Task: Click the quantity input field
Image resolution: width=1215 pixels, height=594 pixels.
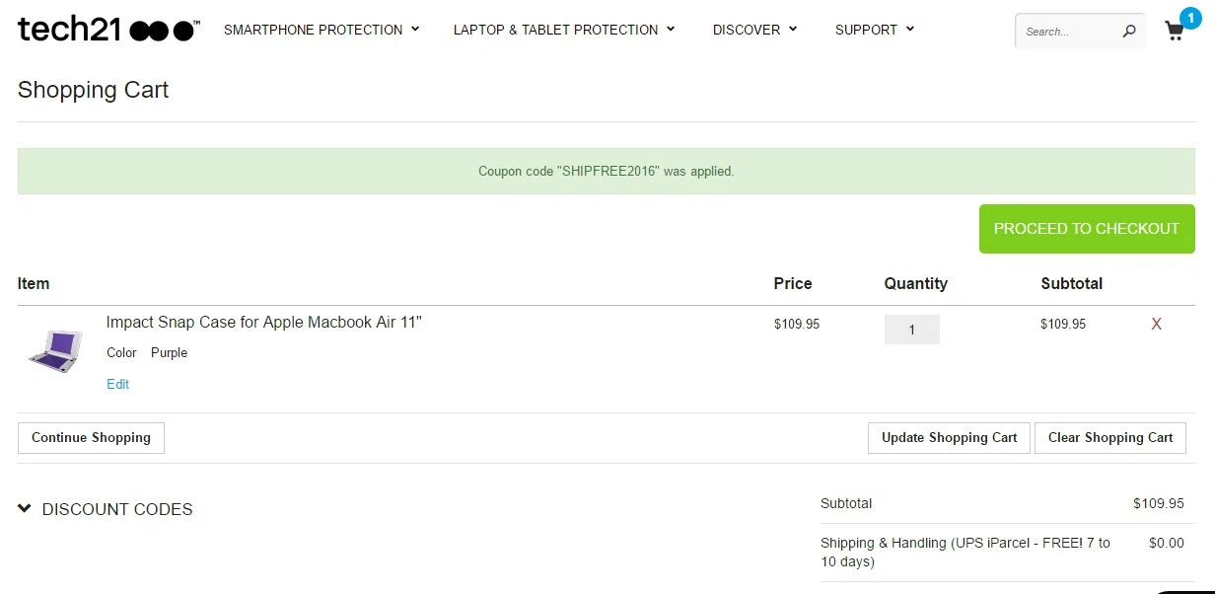Action: 911,330
